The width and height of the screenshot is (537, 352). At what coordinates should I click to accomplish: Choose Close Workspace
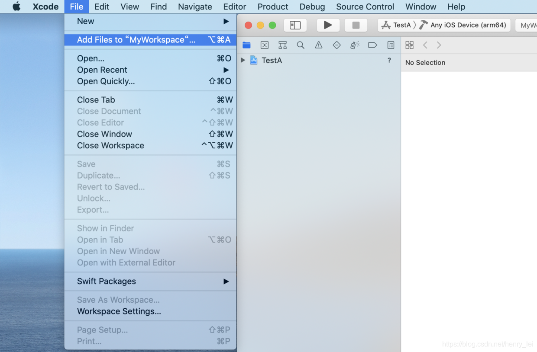pos(150,146)
